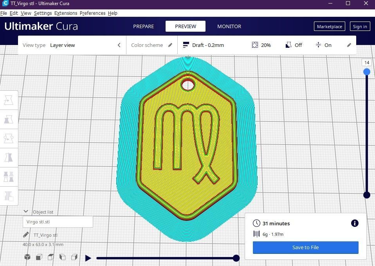Open the Layer view type dropdown
Viewport: 375px width, 266px height.
coord(72,45)
